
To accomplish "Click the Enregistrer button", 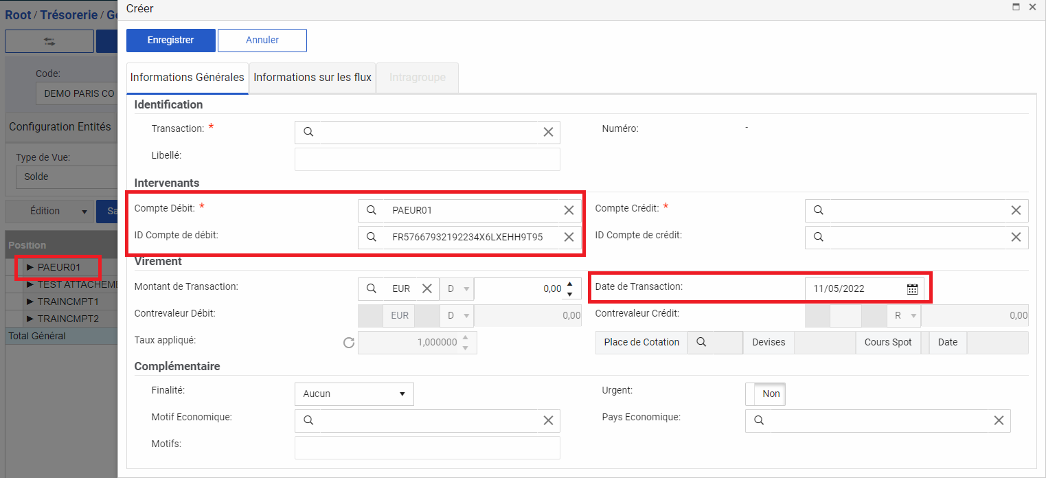I will point(170,41).
